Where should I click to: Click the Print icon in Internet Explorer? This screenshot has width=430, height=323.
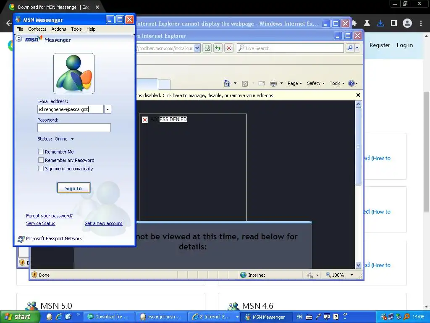[273, 83]
